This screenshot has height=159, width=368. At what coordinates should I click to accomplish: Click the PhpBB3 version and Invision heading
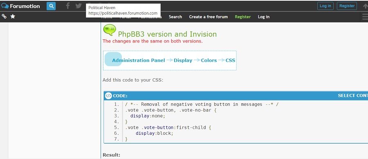coord(167,34)
